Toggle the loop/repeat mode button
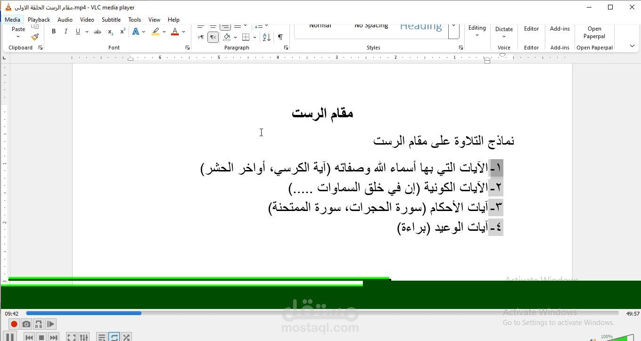This screenshot has height=341, width=641. (114, 337)
